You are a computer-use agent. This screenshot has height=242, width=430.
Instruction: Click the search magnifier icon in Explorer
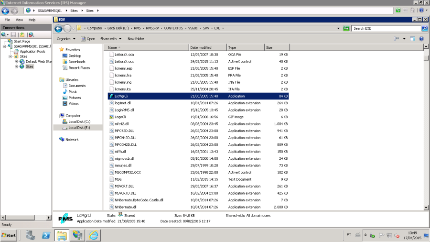pos(425,28)
